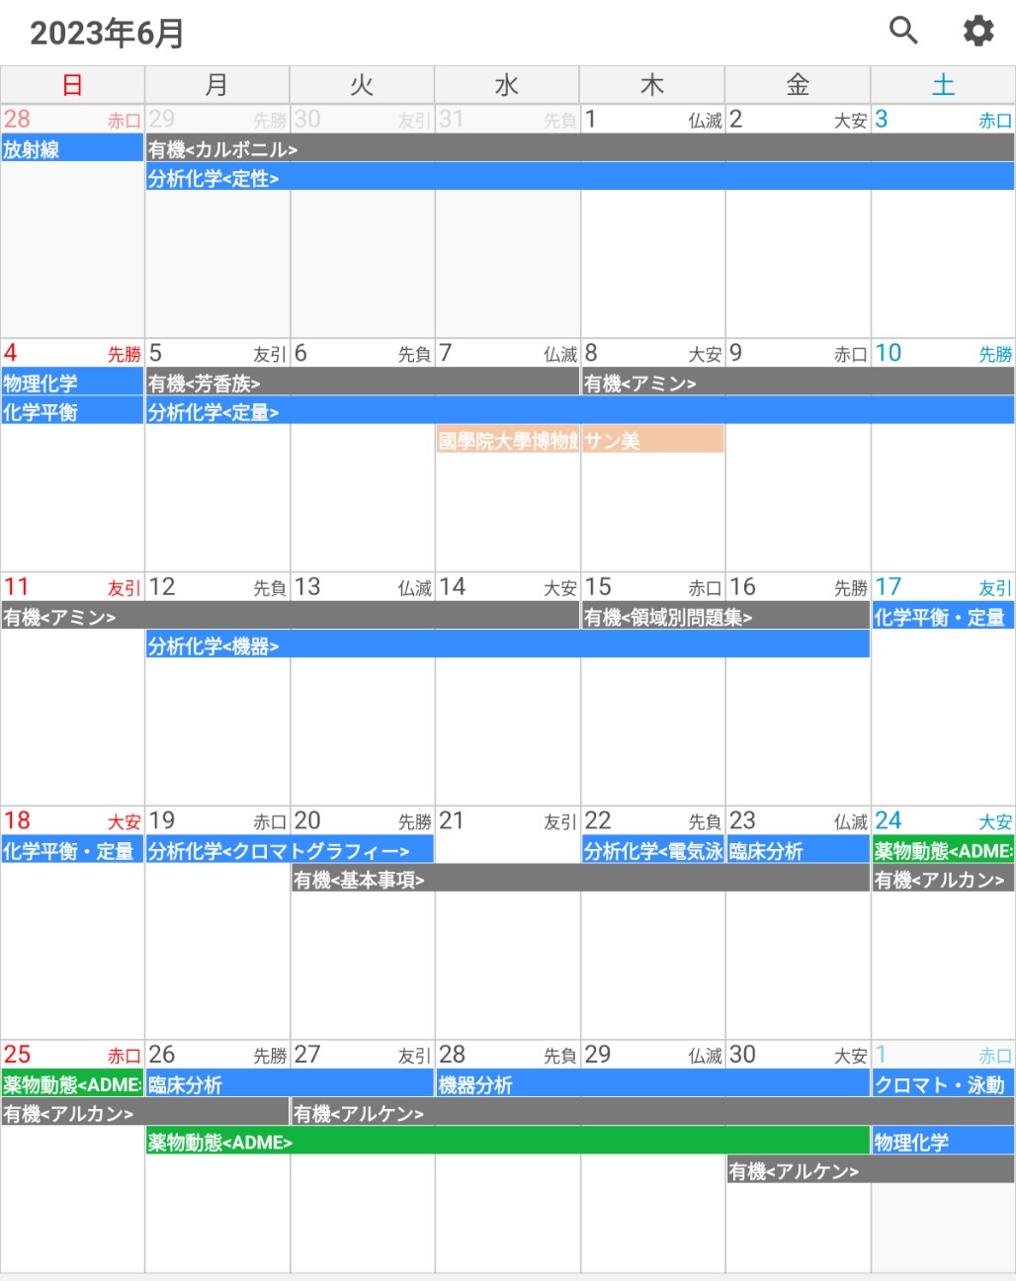Image resolution: width=1016 pixels, height=1281 pixels.
Task: Open the 有機<芳香族> event bar
Action: (363, 383)
